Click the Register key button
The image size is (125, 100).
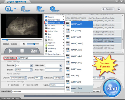pyautogui.click(x=108, y=9)
